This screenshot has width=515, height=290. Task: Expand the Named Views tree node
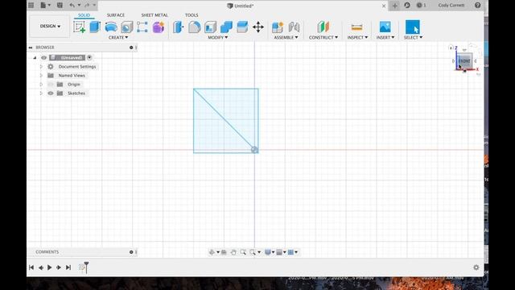(41, 76)
